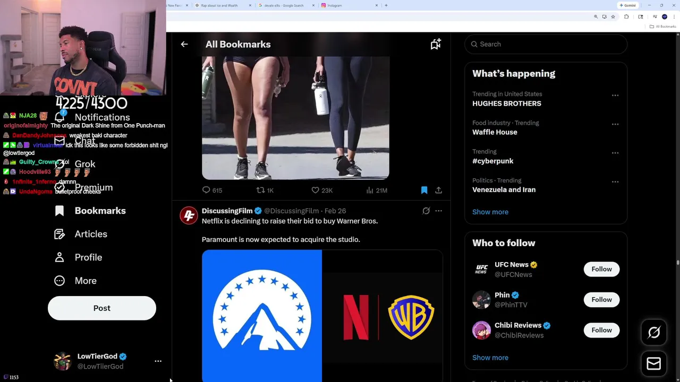Open the Chrome profile avatar

click(x=665, y=16)
